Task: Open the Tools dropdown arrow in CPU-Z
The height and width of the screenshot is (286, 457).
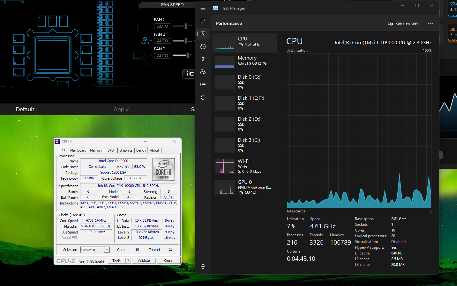Action: [128, 261]
